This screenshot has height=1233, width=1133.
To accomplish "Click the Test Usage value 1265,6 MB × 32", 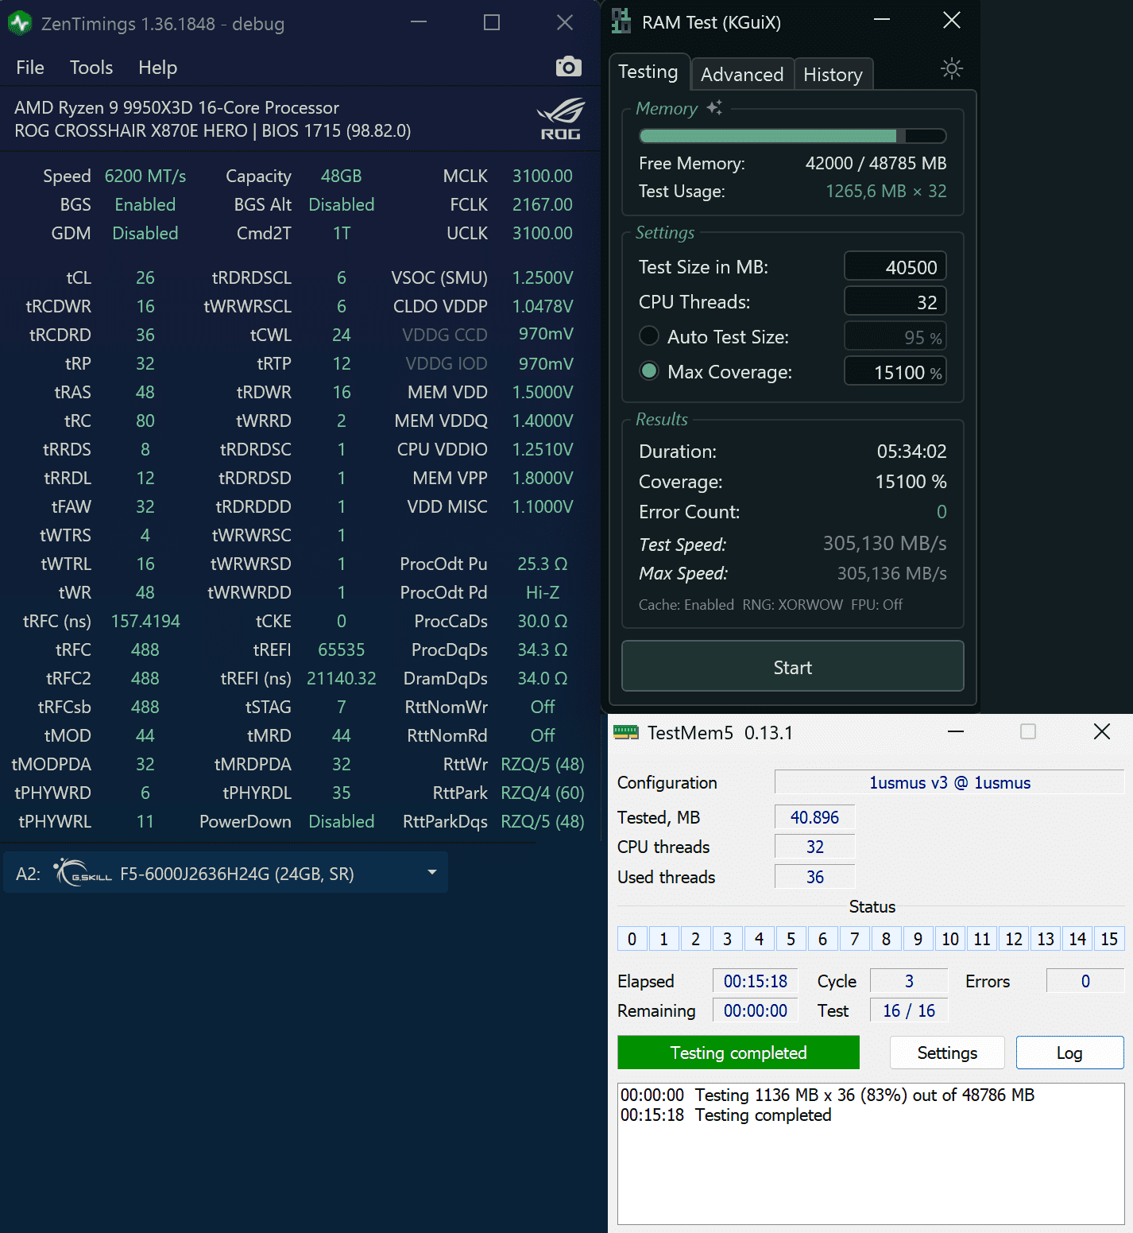I will [886, 191].
